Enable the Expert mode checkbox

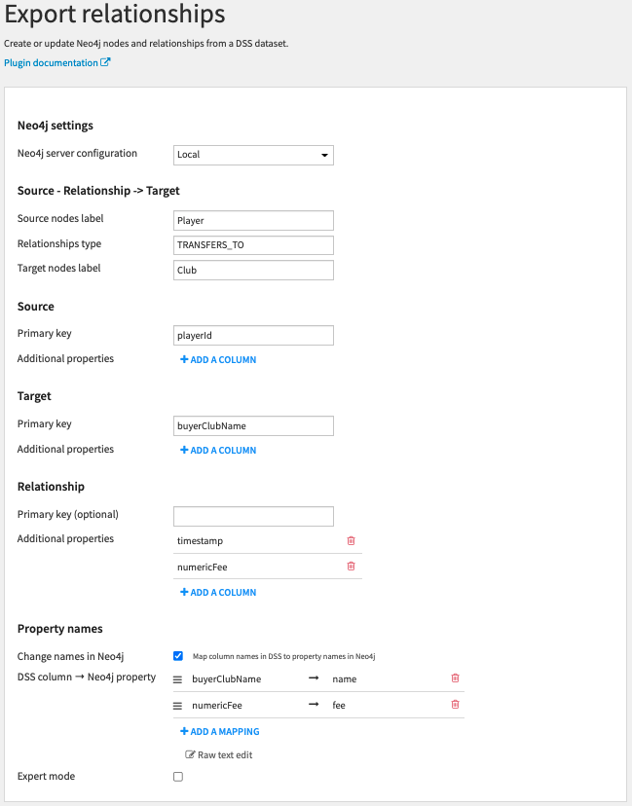(x=178, y=777)
